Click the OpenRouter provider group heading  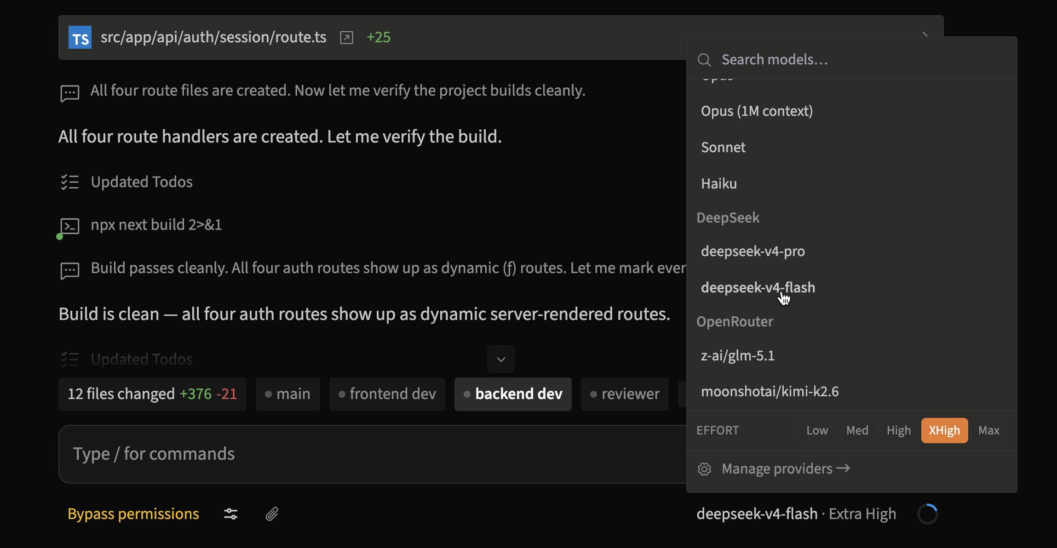pyautogui.click(x=735, y=322)
